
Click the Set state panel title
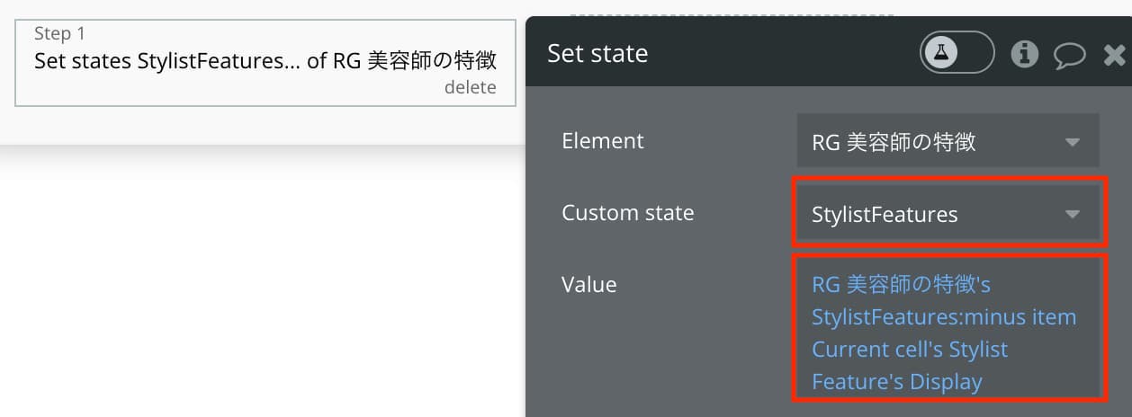(x=597, y=54)
